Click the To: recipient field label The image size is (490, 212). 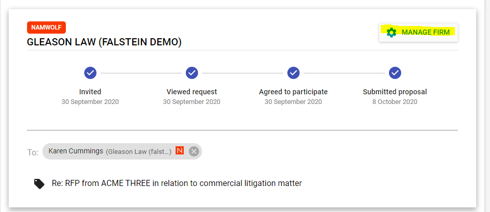33,152
